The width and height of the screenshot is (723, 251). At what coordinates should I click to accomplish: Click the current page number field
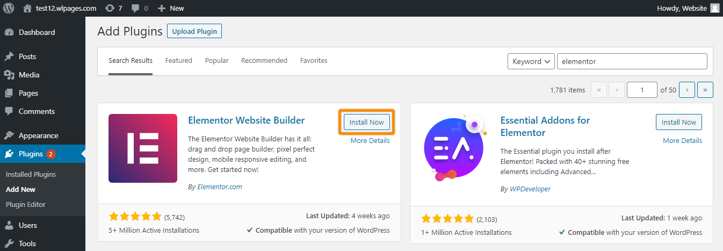642,90
